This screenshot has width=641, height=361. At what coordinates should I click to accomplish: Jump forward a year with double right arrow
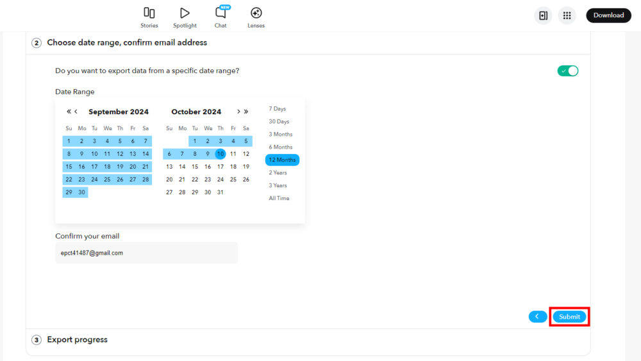click(246, 111)
